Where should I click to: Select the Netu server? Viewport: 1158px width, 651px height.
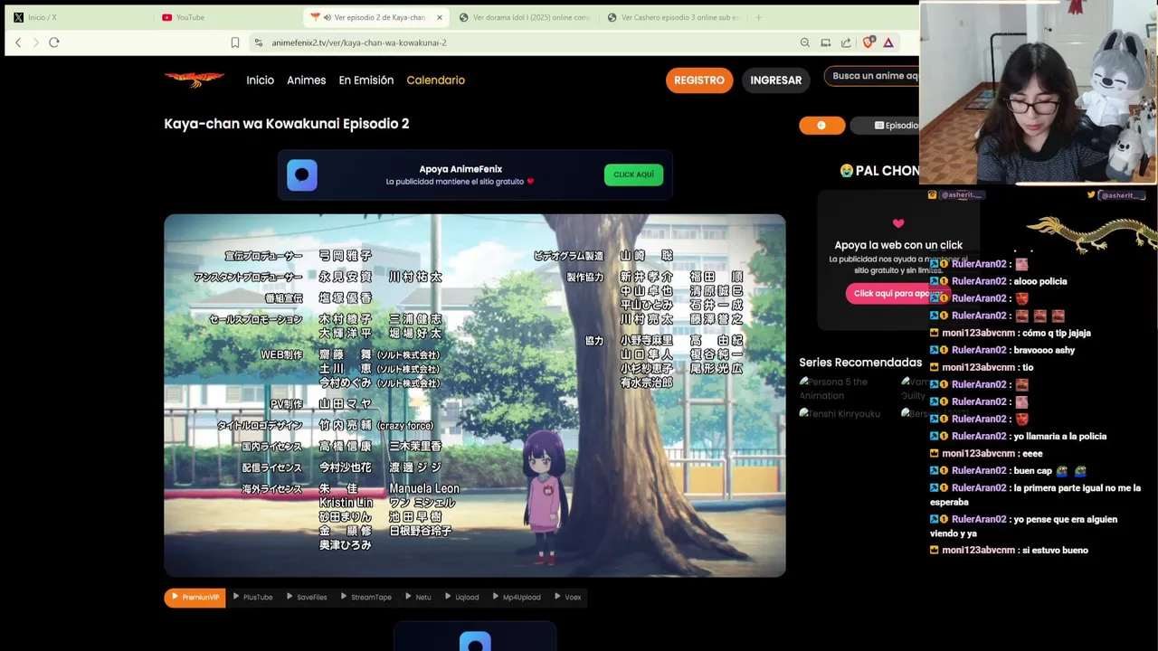click(418, 597)
